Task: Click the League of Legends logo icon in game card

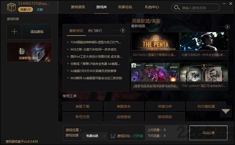Action: (x=22, y=51)
